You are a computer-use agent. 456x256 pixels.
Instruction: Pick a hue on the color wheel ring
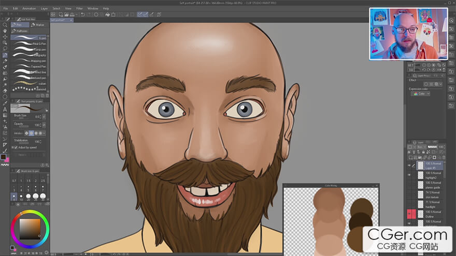30,229
